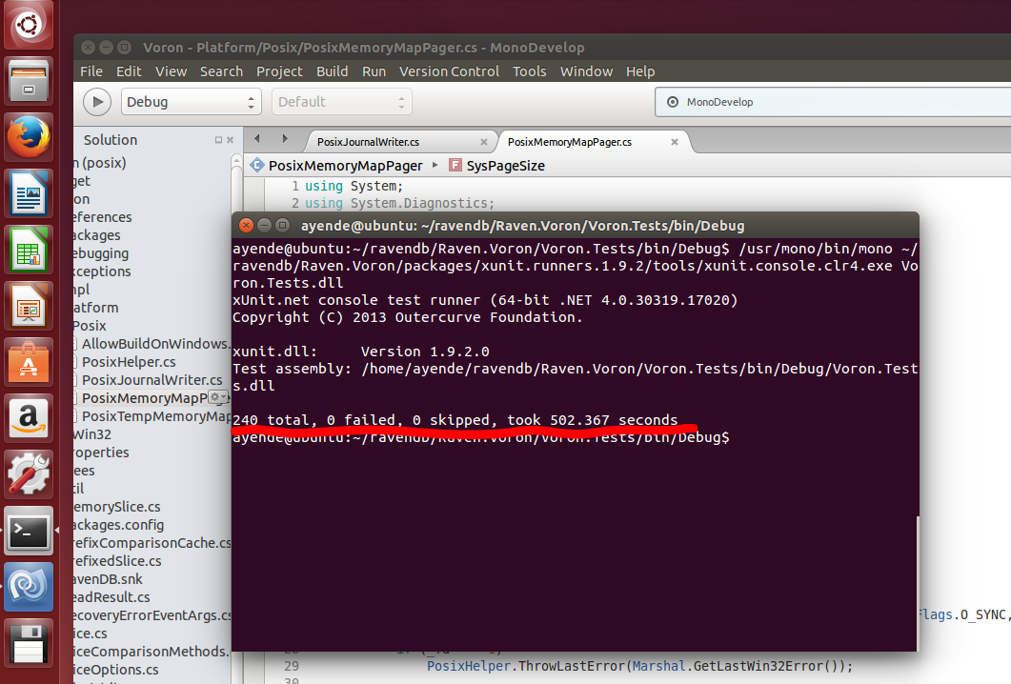
Task: Select SliceOptions.cs in solution tree
Action: point(115,669)
